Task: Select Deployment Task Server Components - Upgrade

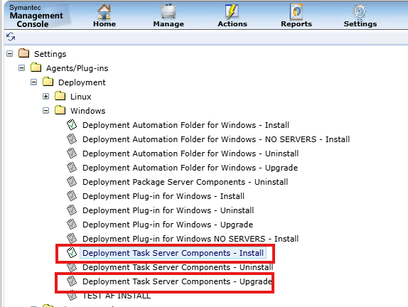Action: coord(177,281)
